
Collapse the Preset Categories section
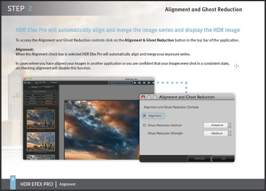(25, 92)
